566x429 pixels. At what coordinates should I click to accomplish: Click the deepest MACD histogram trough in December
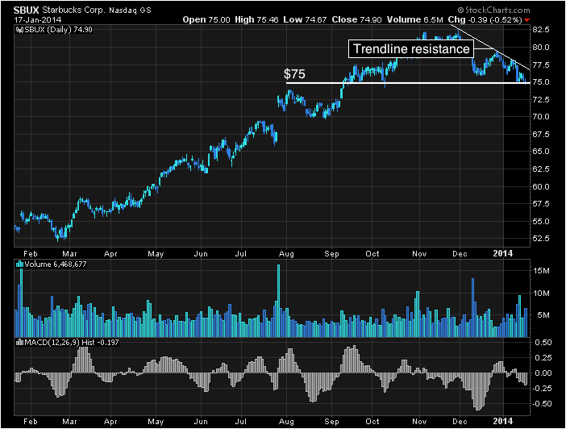(x=478, y=392)
